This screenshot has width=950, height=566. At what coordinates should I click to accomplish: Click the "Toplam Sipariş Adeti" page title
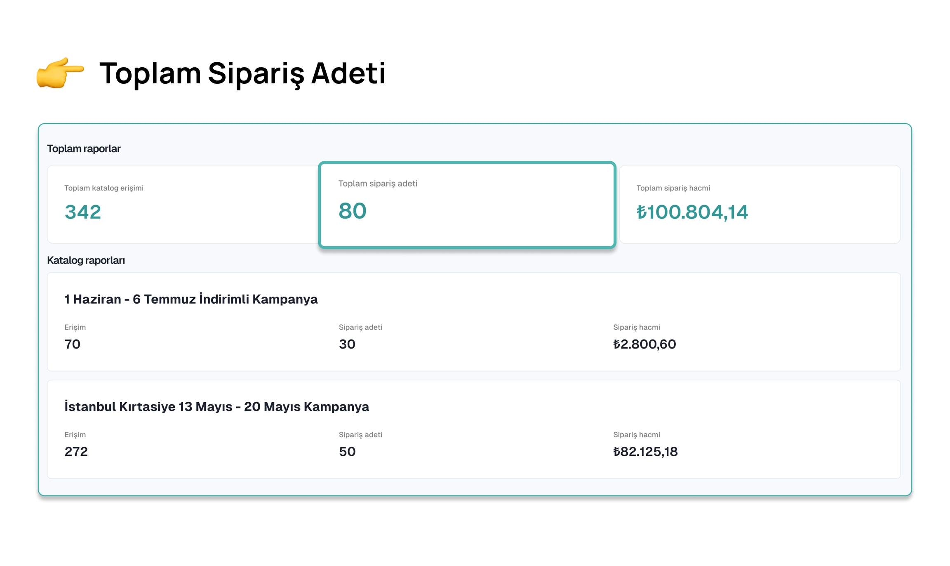[242, 73]
